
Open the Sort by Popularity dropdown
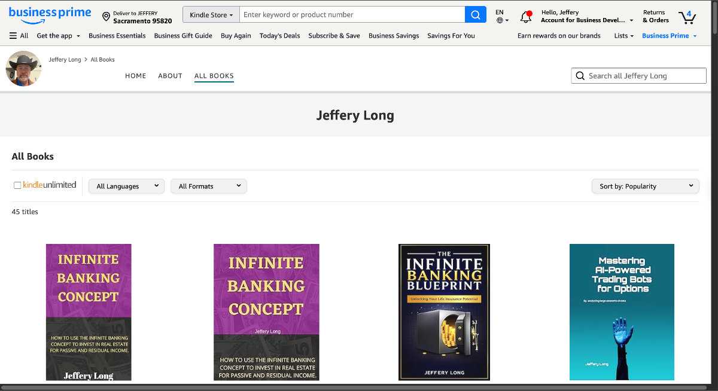tap(645, 186)
